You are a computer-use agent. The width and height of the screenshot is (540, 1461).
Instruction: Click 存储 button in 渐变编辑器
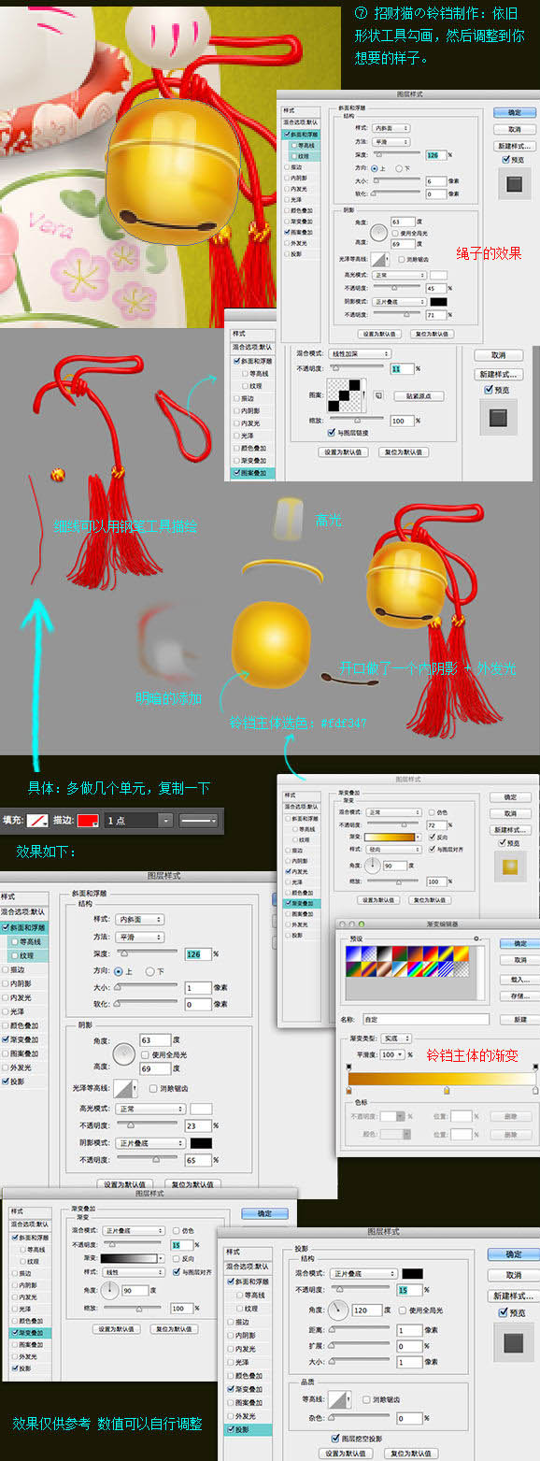[520, 995]
